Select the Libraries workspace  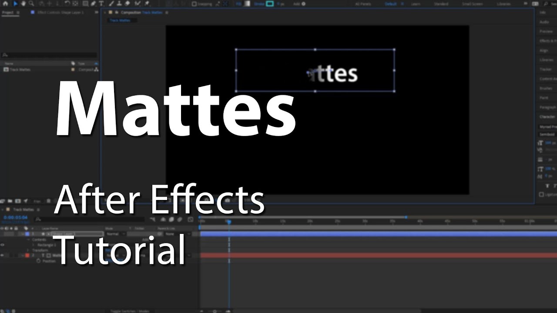[x=504, y=4]
